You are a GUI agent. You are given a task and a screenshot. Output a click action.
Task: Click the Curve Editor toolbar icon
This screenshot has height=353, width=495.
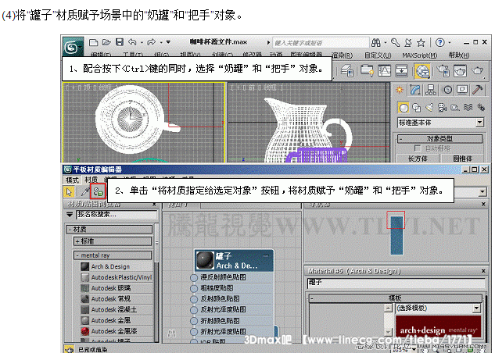[384, 71]
